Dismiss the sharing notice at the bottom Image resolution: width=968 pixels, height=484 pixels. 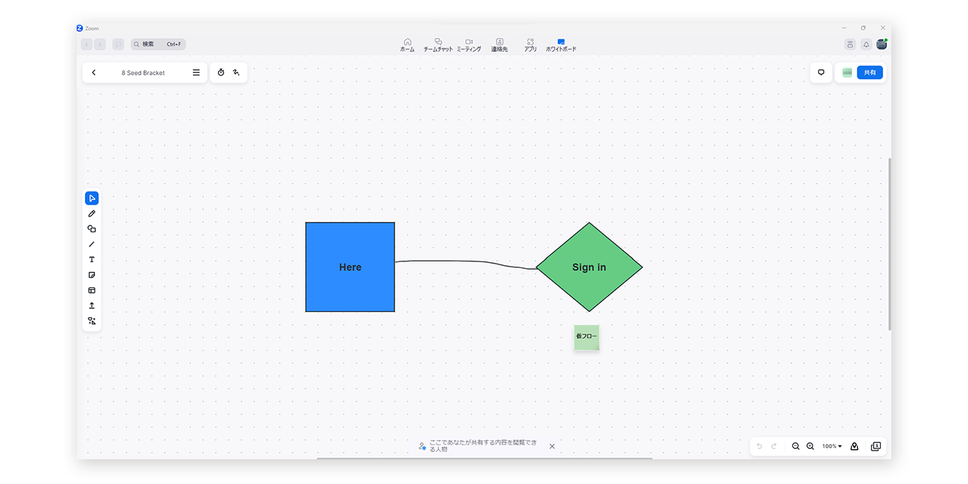(x=552, y=446)
